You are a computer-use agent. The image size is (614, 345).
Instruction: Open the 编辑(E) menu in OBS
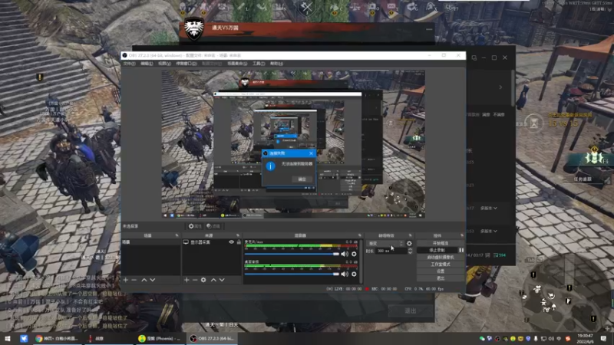(147, 64)
